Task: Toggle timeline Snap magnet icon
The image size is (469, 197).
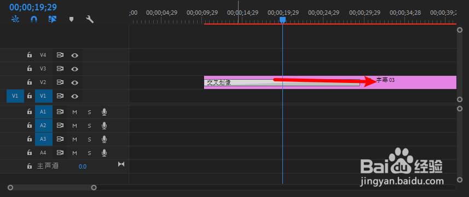Action: point(34,20)
